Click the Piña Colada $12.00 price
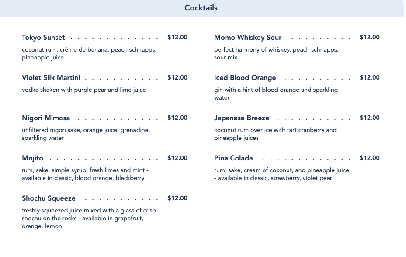406x257 pixels. tap(369, 158)
